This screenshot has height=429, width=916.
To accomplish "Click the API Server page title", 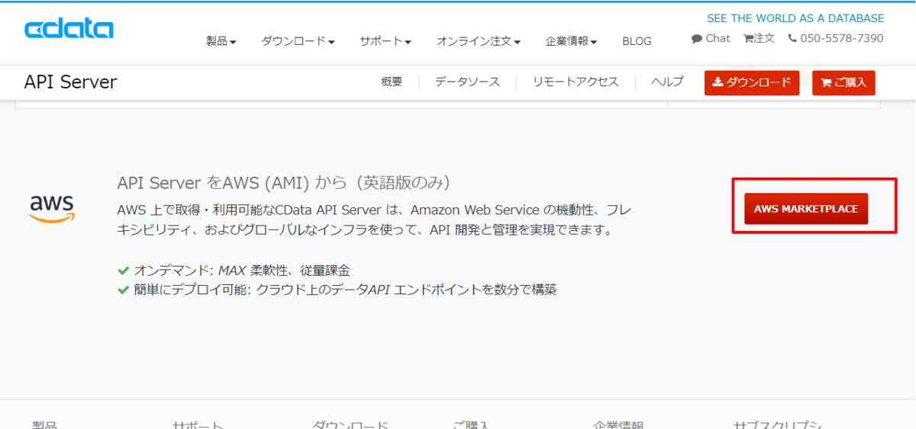I will (x=70, y=82).
